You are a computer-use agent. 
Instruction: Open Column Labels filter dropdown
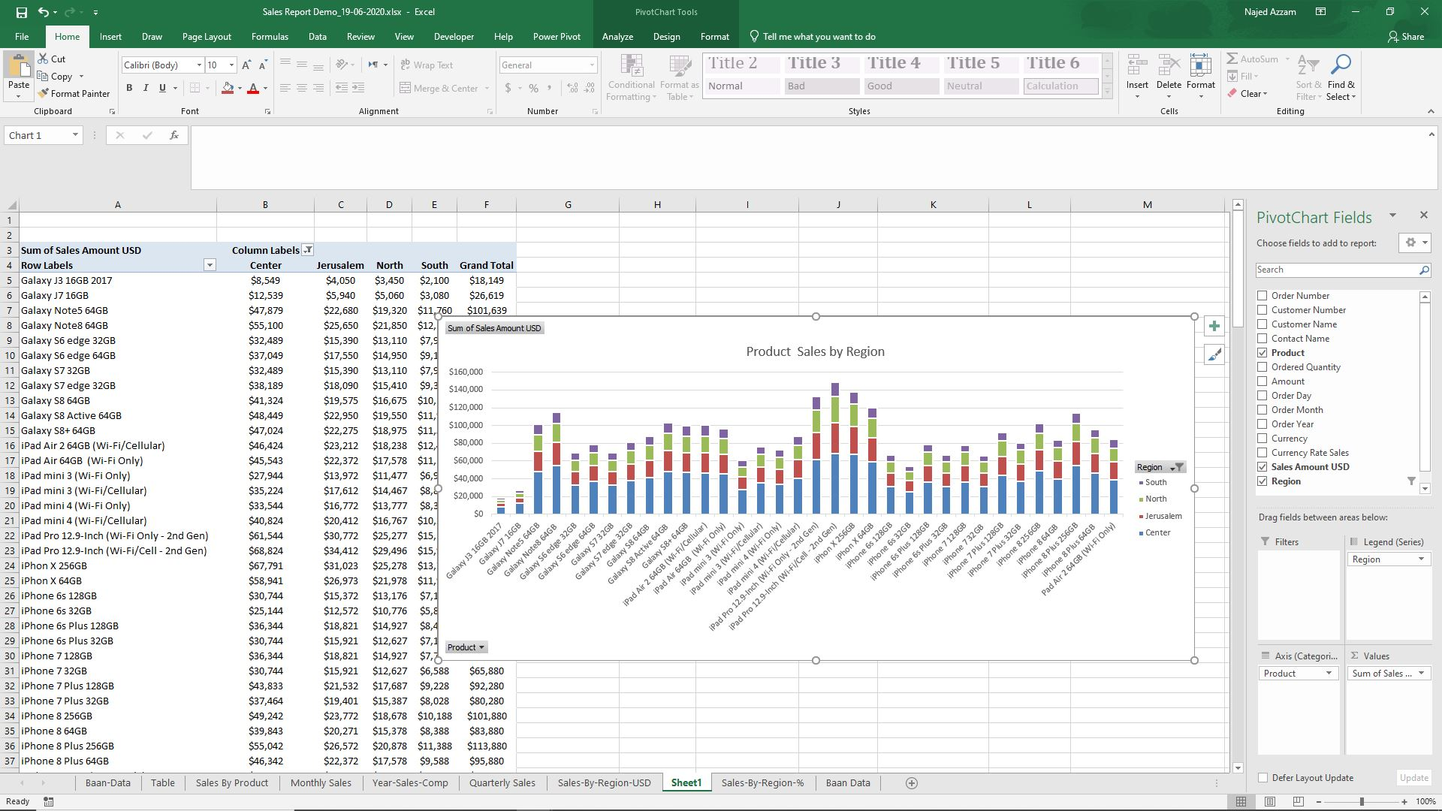[308, 250]
